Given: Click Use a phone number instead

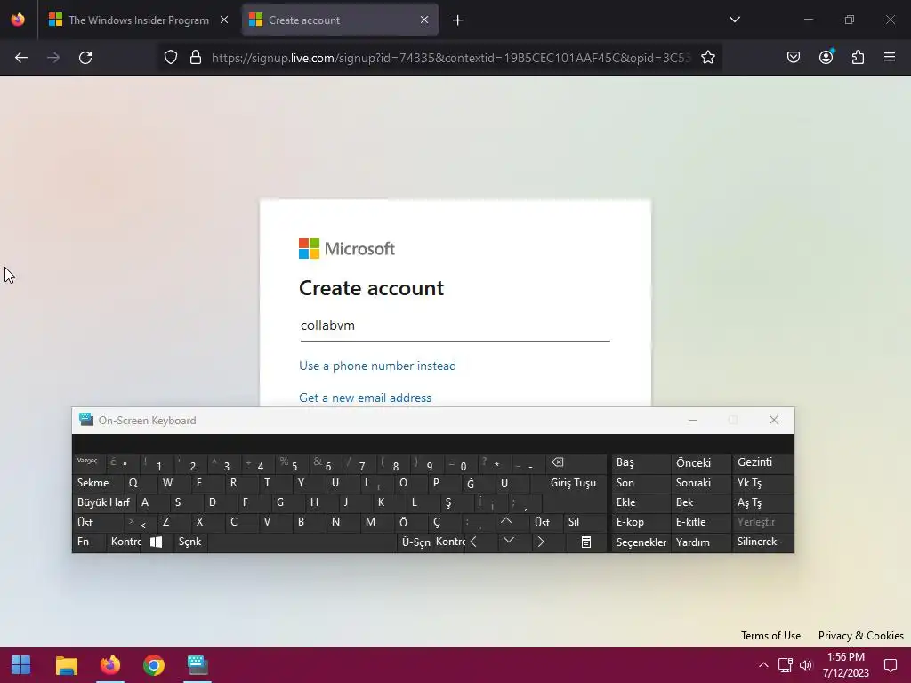Looking at the screenshot, I should (x=377, y=366).
